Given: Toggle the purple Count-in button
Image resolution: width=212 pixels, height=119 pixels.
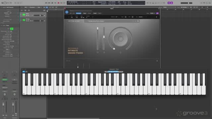Looking at the screenshot, I should point(169,3).
